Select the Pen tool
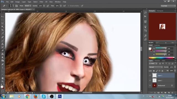 [x=2, y=64]
